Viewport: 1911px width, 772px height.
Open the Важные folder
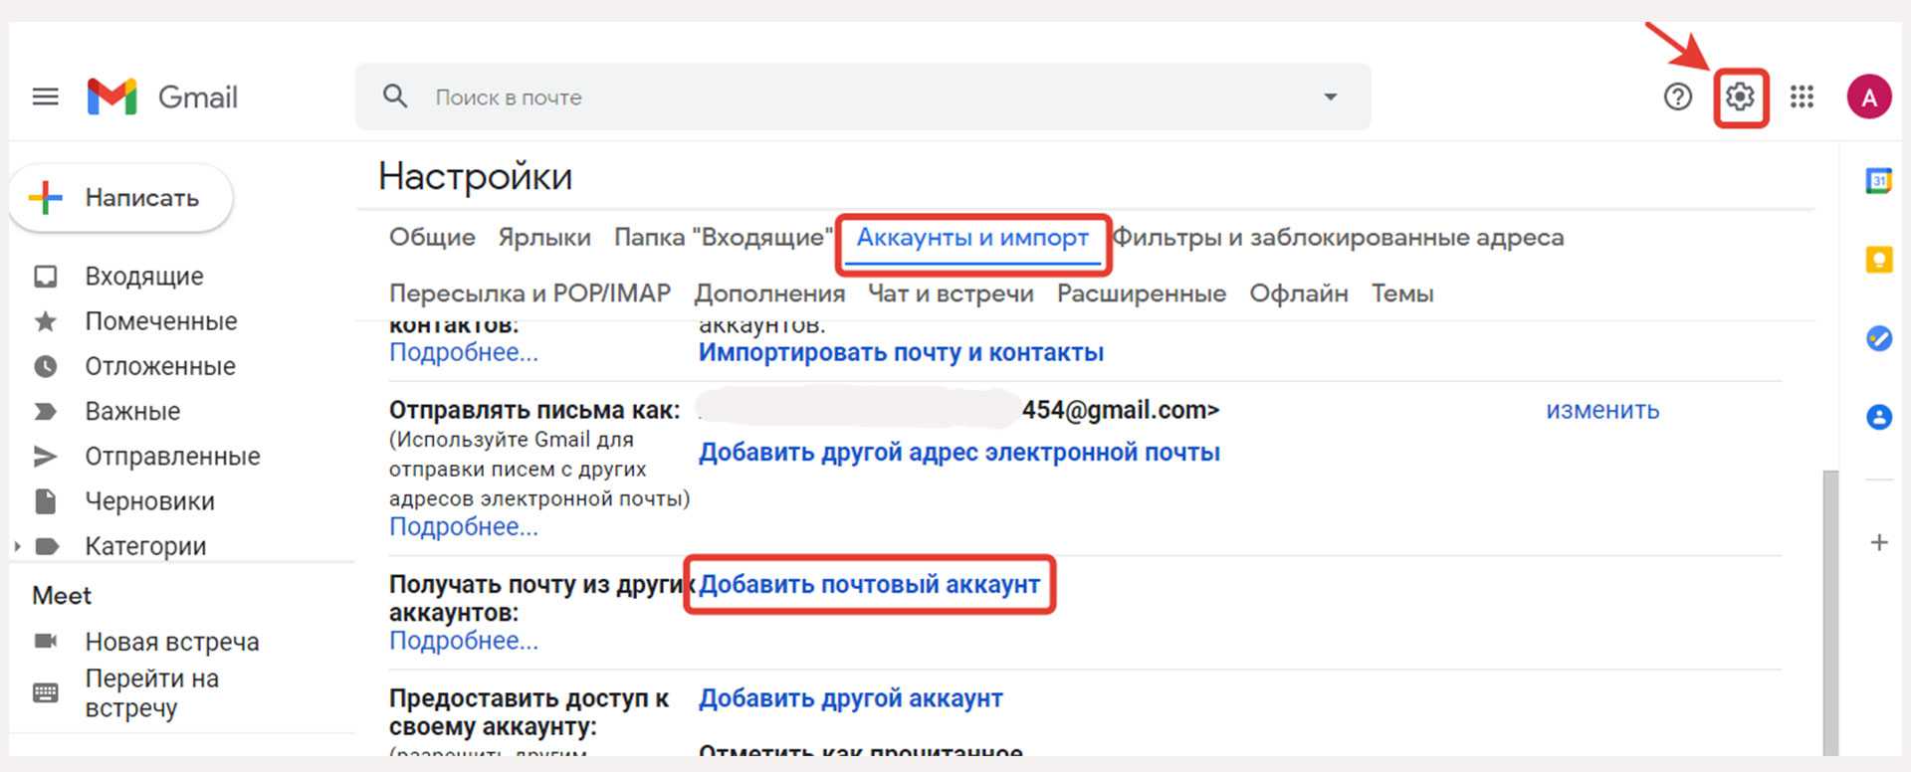pos(132,411)
